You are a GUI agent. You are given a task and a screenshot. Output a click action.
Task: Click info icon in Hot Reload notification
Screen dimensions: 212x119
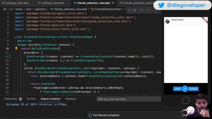(90, 115)
